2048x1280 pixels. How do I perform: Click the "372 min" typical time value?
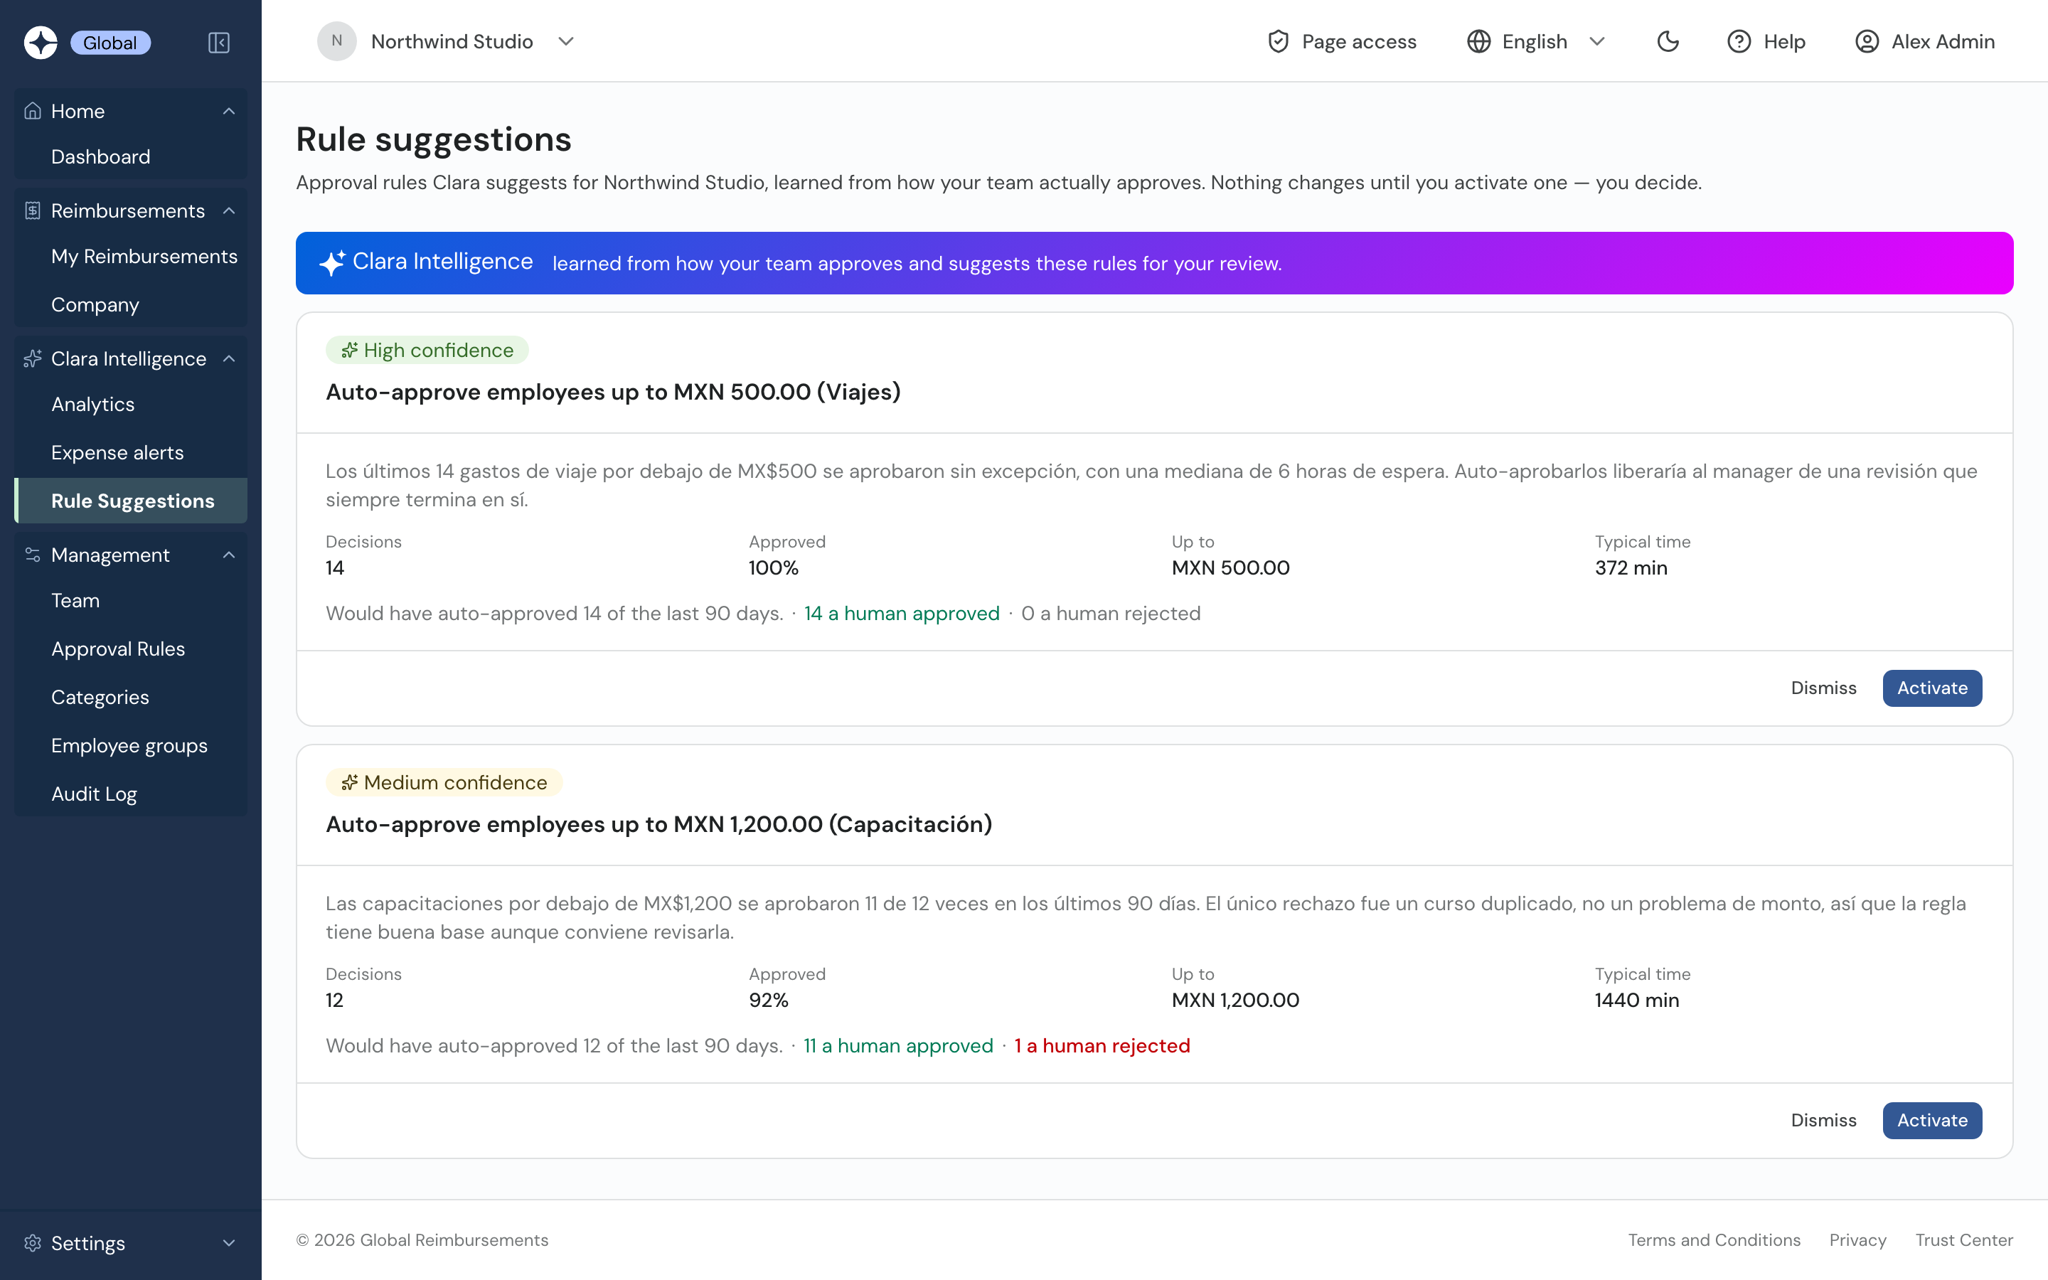pyautogui.click(x=1631, y=568)
